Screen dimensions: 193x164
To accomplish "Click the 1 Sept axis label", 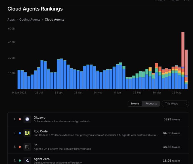I will [x=58, y=93].
